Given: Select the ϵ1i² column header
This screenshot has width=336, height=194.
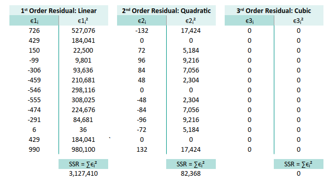Looking at the screenshot, I should (84, 21).
